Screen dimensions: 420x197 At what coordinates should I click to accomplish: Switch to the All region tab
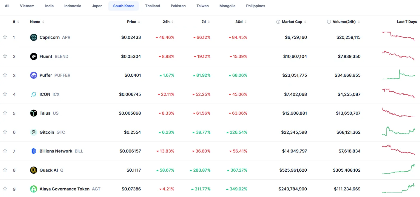pyautogui.click(x=7, y=6)
